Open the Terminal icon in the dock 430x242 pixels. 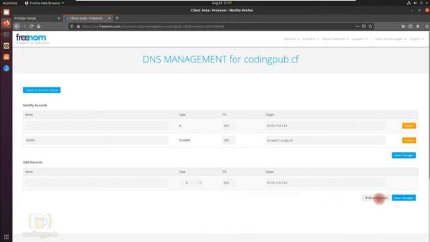tap(6, 34)
